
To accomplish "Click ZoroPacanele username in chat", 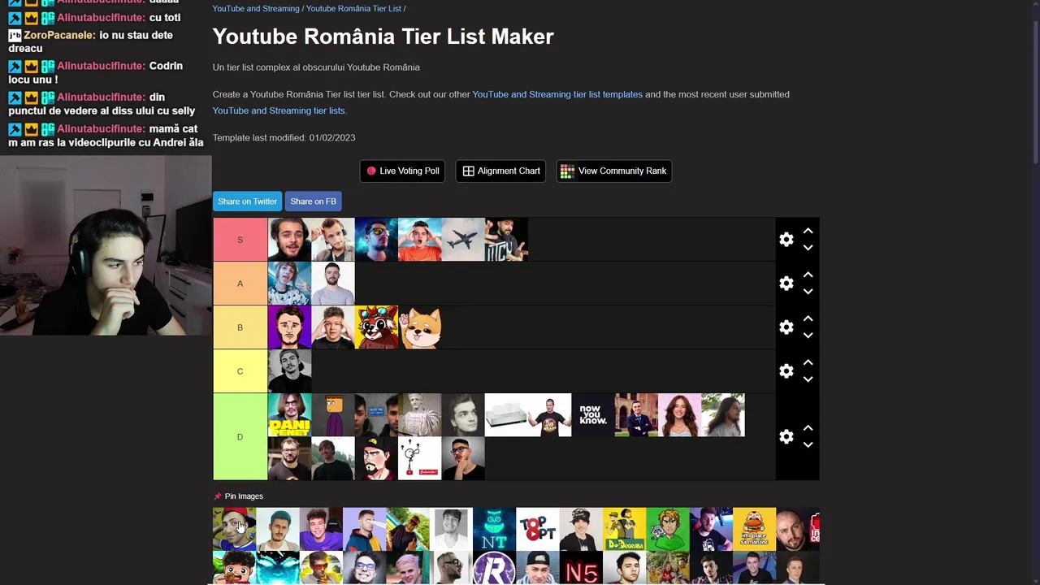I will tap(59, 36).
